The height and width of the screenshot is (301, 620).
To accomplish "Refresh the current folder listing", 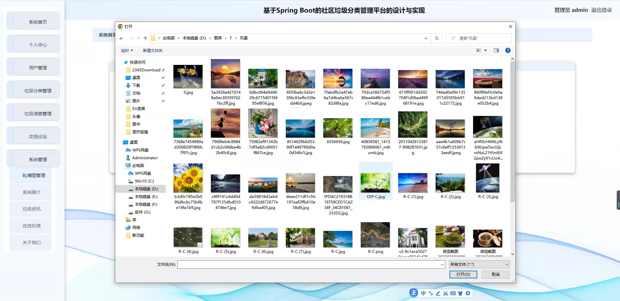I will point(437,38).
